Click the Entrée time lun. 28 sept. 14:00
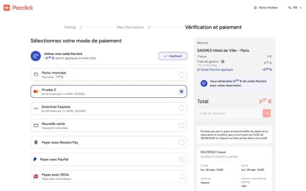The height and width of the screenshot is (191, 306). tap(212, 170)
